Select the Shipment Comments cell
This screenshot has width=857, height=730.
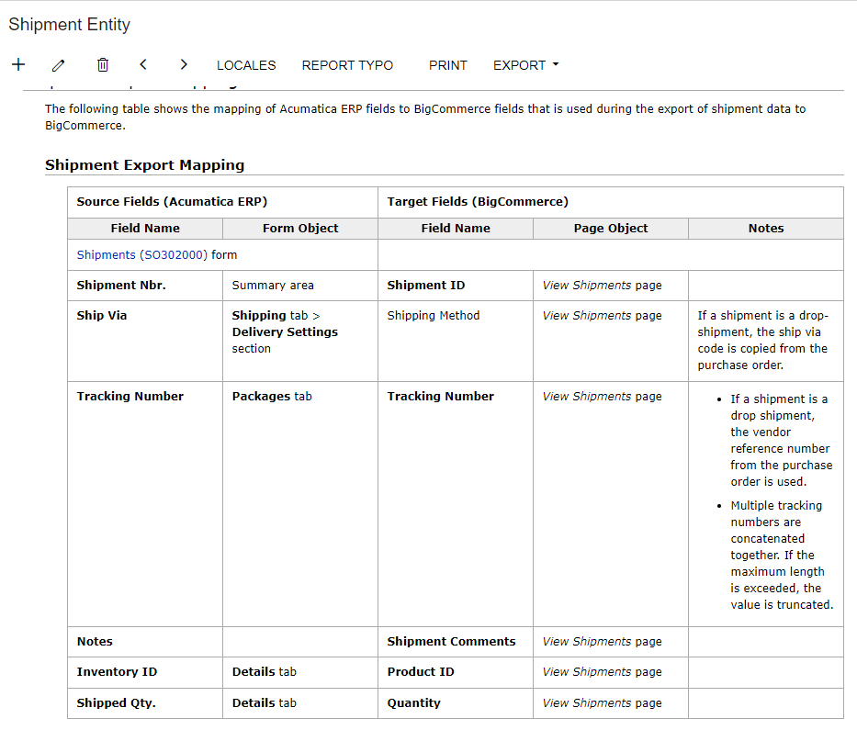point(456,642)
